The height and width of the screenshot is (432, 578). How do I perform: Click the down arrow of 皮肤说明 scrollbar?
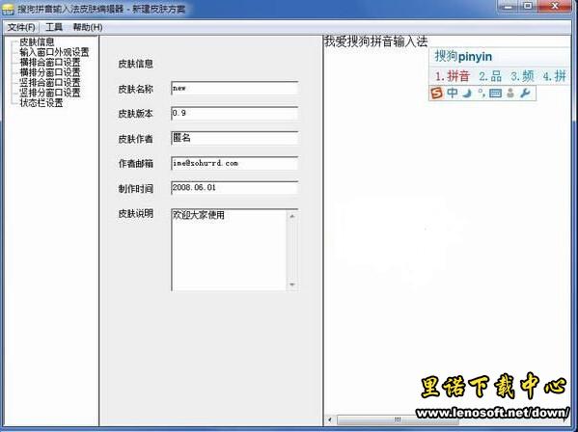(292, 284)
